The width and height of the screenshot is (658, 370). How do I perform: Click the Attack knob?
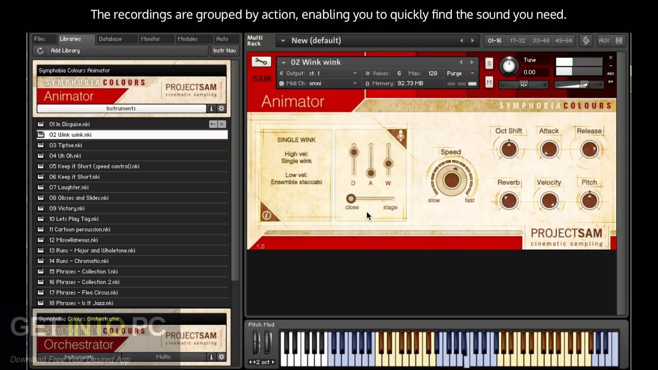(x=549, y=150)
